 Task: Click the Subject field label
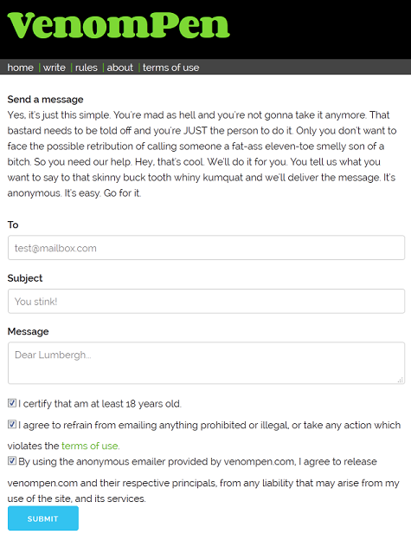pyautogui.click(x=25, y=278)
